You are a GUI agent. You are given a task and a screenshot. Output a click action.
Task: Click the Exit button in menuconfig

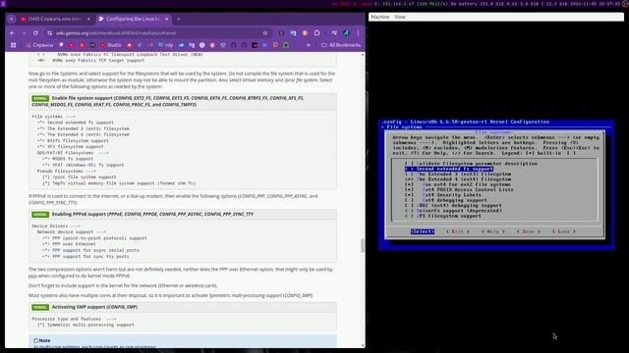tap(457, 231)
